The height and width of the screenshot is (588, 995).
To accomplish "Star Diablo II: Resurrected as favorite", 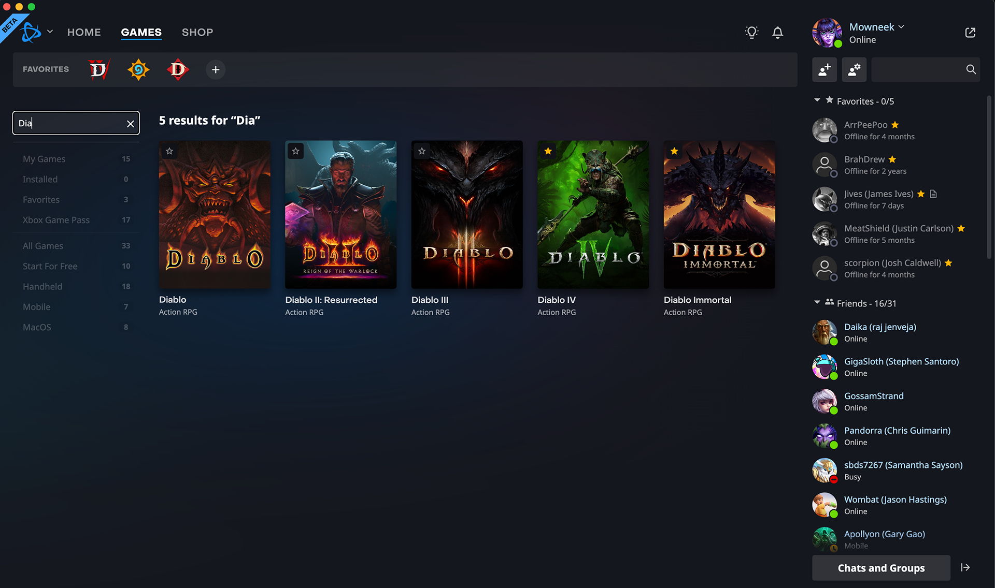I will pyautogui.click(x=295, y=151).
